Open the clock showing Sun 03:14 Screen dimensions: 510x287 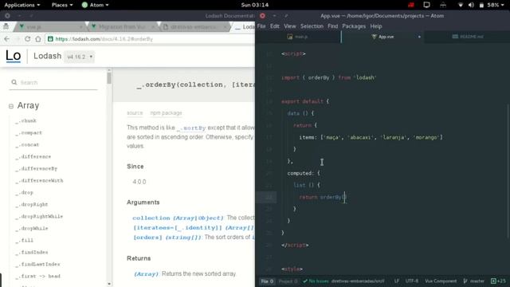(255, 5)
